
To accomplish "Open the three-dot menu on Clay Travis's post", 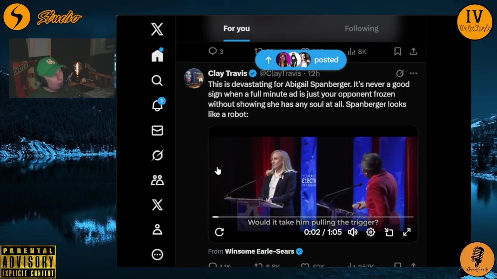I will click(413, 73).
